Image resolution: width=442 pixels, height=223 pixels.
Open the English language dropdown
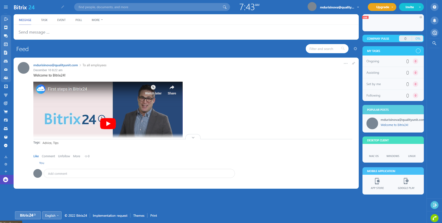(52, 216)
